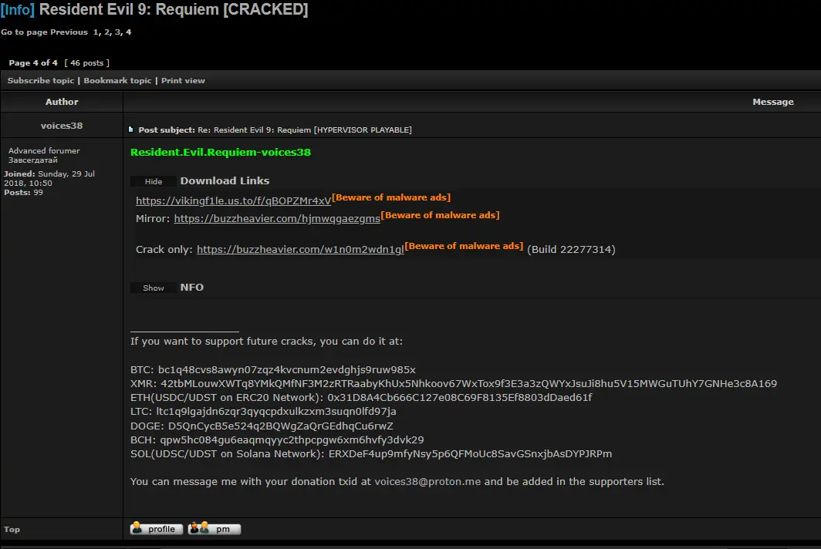
Task: Go to page 3 of the topic
Action: point(118,32)
